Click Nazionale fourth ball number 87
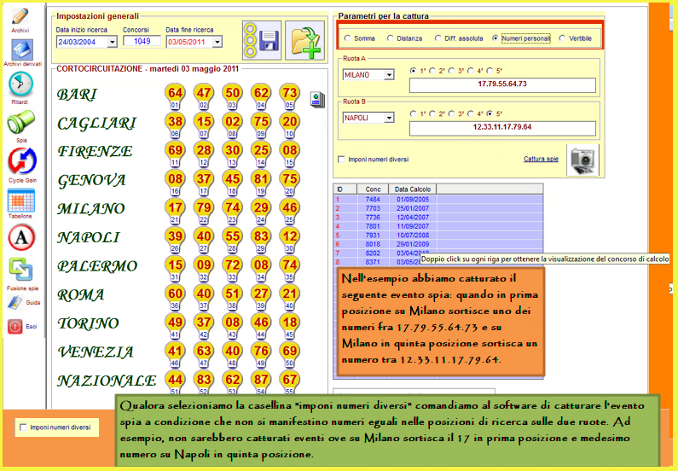 click(261, 380)
